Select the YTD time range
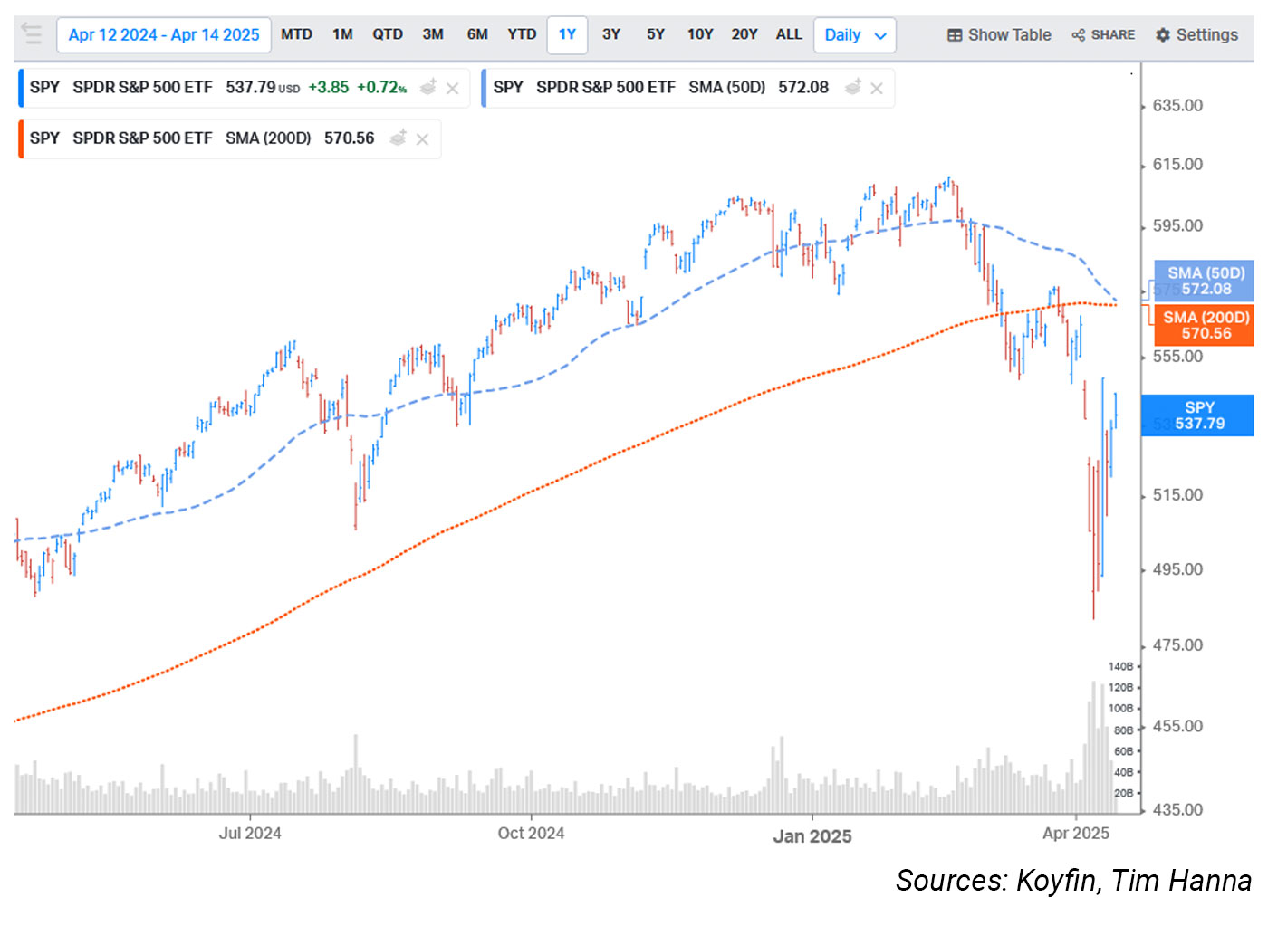Image resolution: width=1268 pixels, height=926 pixels. click(x=522, y=34)
